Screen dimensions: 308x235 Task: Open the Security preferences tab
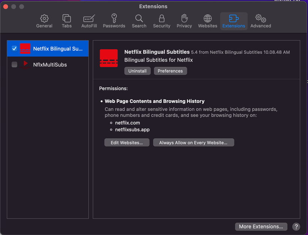coord(162,21)
